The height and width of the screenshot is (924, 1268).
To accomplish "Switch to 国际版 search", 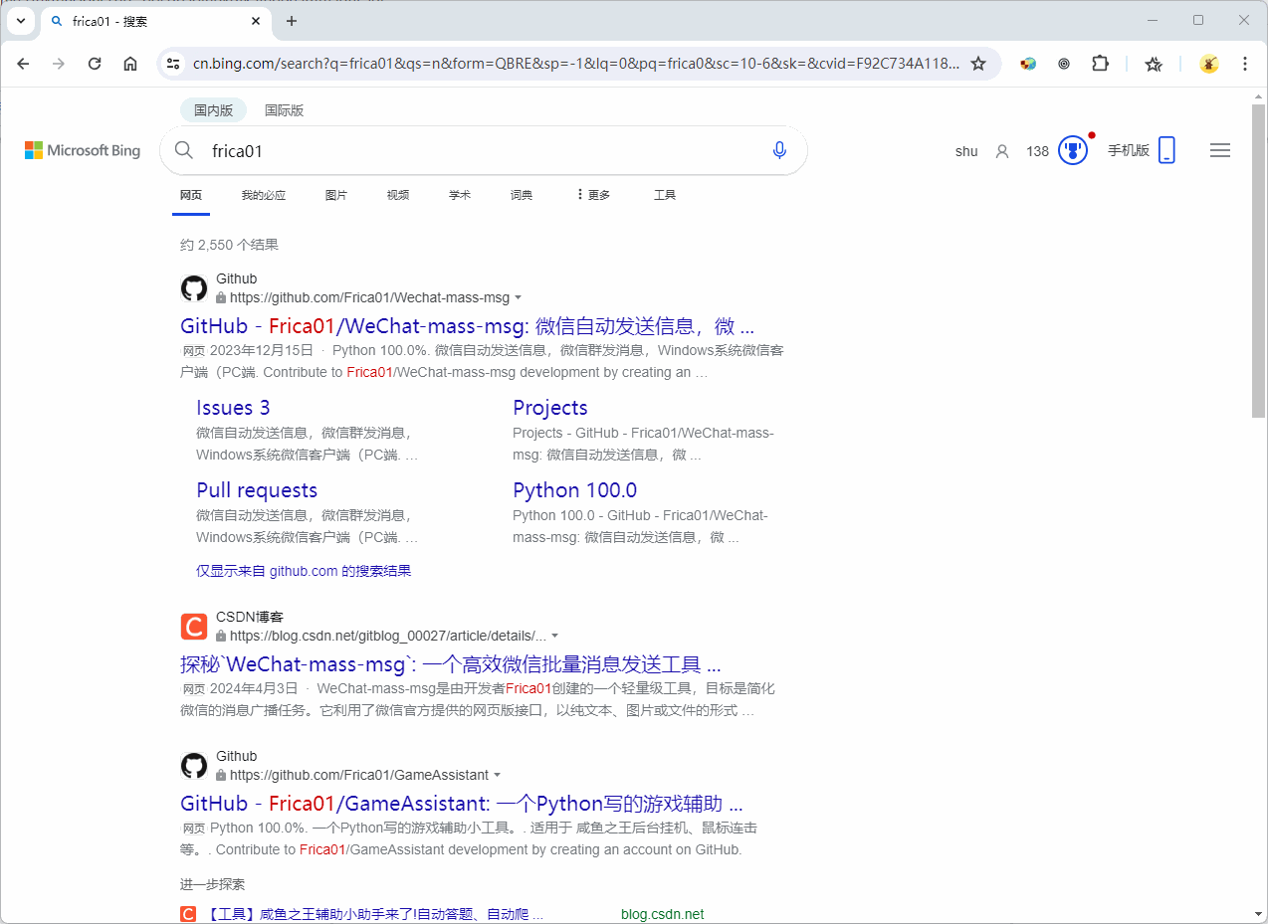I will click(x=284, y=110).
